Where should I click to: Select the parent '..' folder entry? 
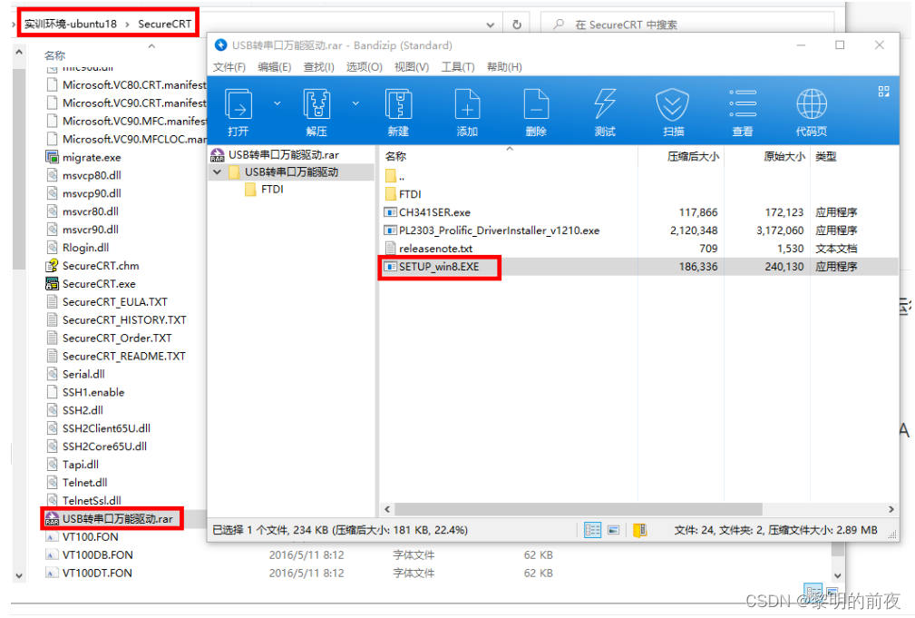click(395, 176)
